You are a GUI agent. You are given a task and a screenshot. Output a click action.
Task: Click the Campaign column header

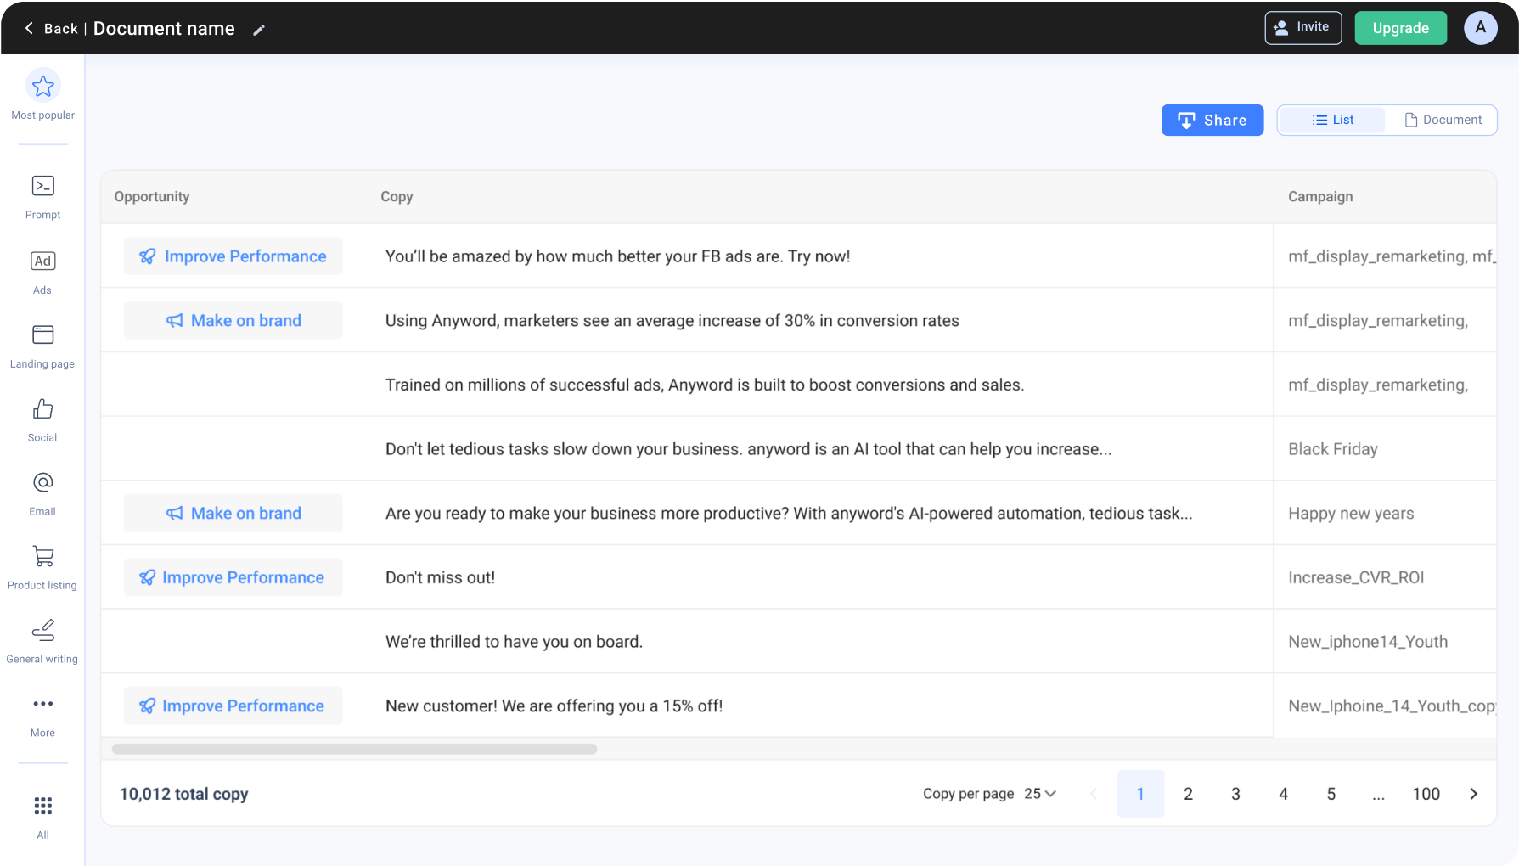click(1320, 196)
